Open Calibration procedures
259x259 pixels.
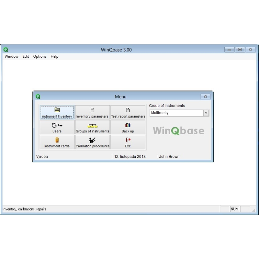coord(92,142)
